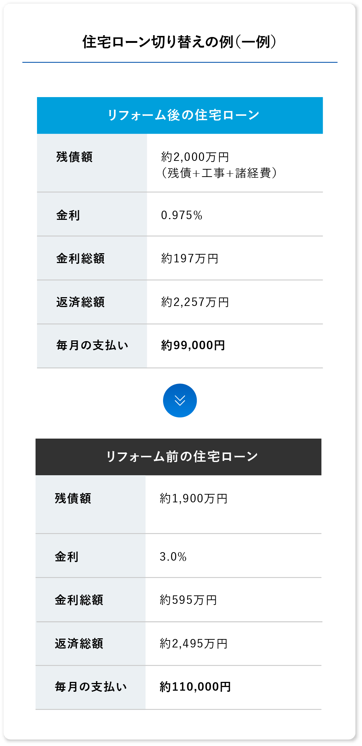The width and height of the screenshot is (362, 746).
Task: Click the 約197万円 total interest value
Action: pyautogui.click(x=190, y=258)
